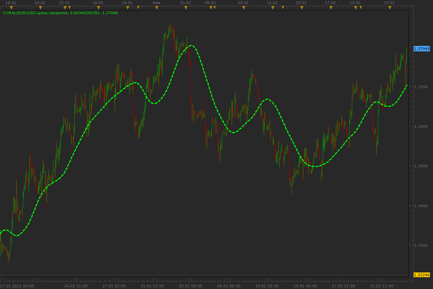
Task: Click the 31.01 17:00 time label
Action: (x=153, y=286)
